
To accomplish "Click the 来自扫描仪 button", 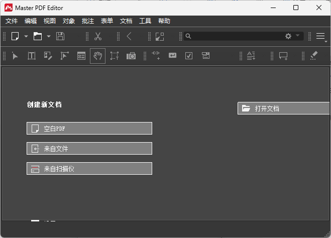I will pos(89,168).
